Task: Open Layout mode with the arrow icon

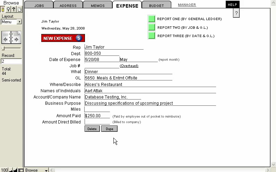Action: coord(14,9)
